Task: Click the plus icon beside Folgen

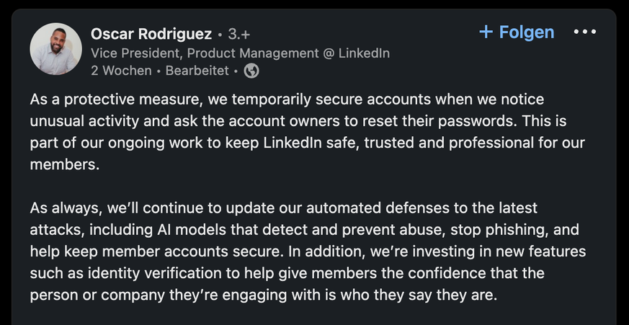Action: tap(486, 32)
